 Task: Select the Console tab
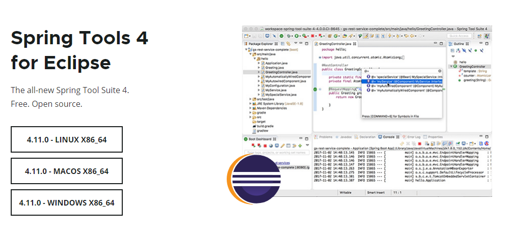(x=389, y=137)
